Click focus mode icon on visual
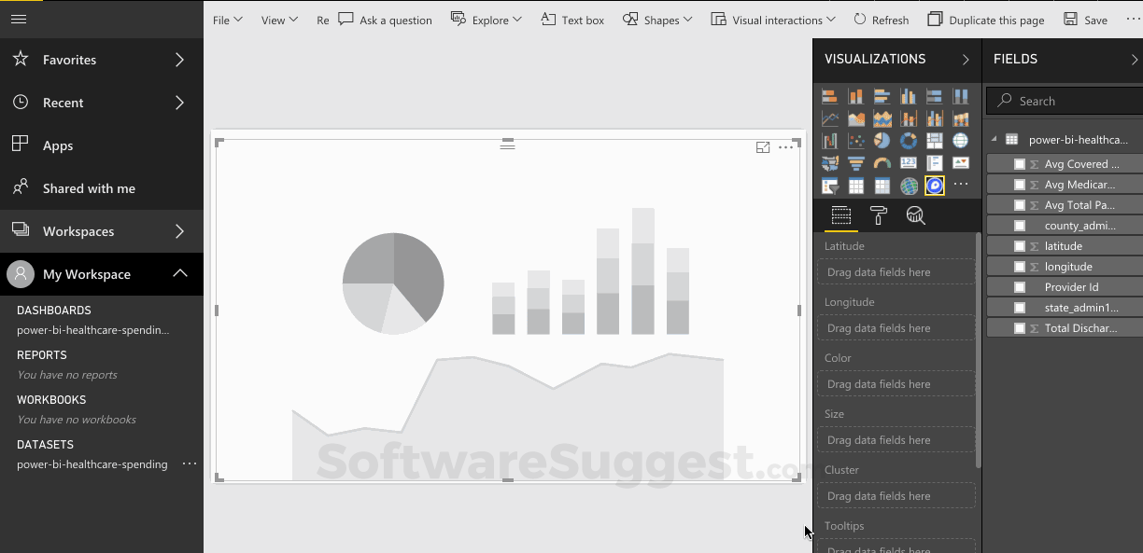The width and height of the screenshot is (1143, 553). (x=763, y=147)
